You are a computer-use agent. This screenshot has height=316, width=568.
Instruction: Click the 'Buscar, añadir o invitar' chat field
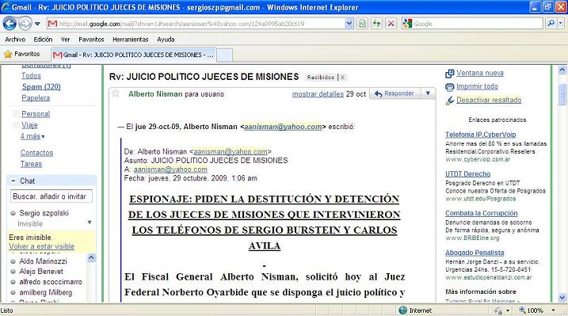point(51,196)
